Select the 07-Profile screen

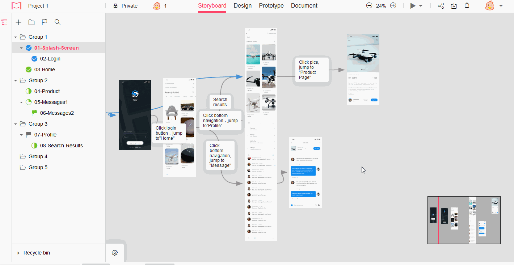45,134
